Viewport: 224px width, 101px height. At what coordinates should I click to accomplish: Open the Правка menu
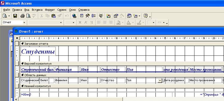click(17, 10)
